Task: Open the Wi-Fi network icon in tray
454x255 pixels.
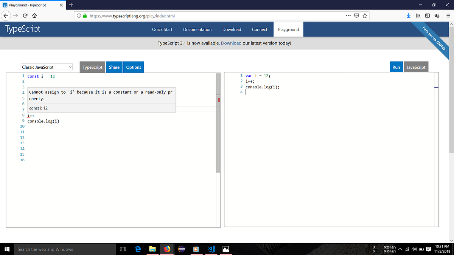Action: [407, 249]
